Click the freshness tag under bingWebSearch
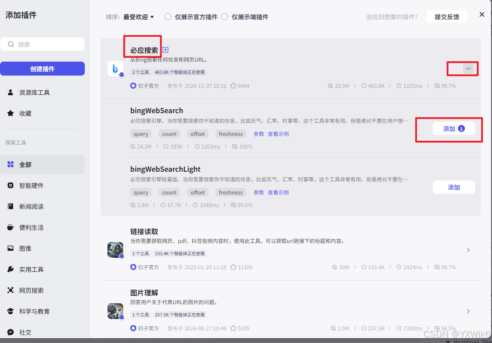The width and height of the screenshot is (492, 343). pos(231,134)
